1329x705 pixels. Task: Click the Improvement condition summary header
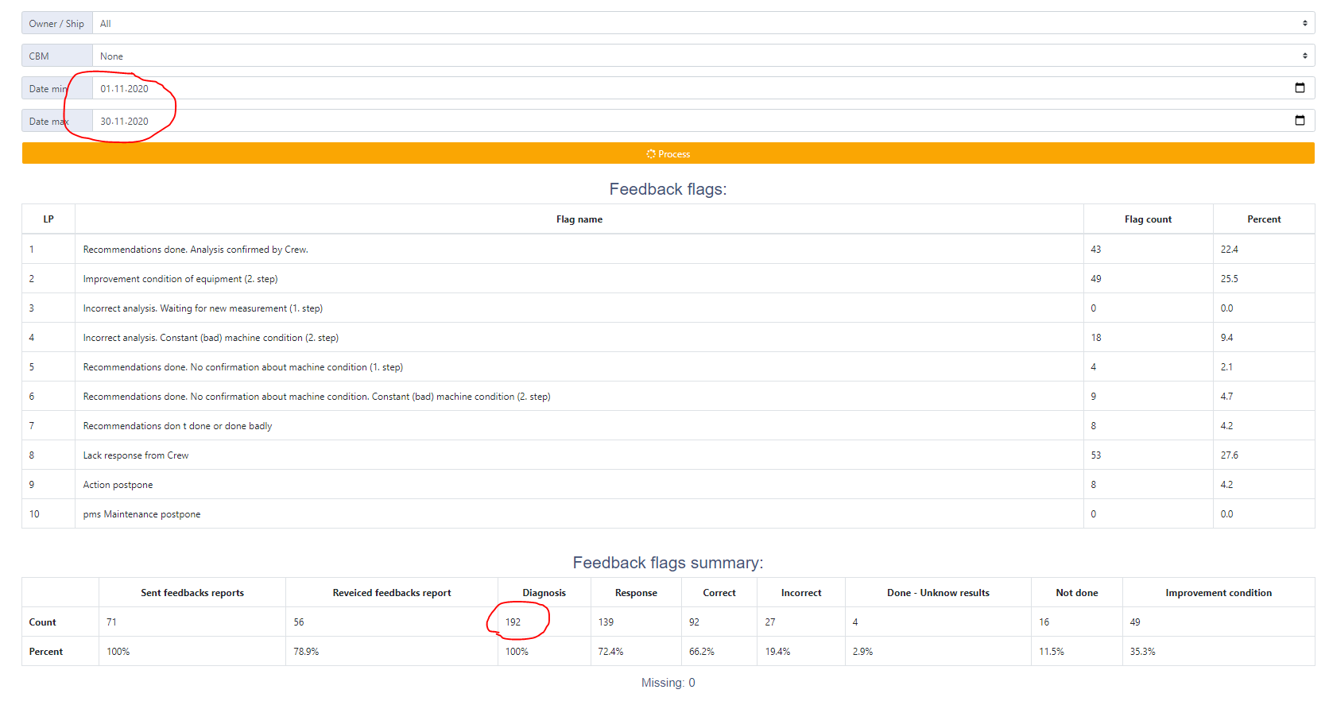point(1218,593)
